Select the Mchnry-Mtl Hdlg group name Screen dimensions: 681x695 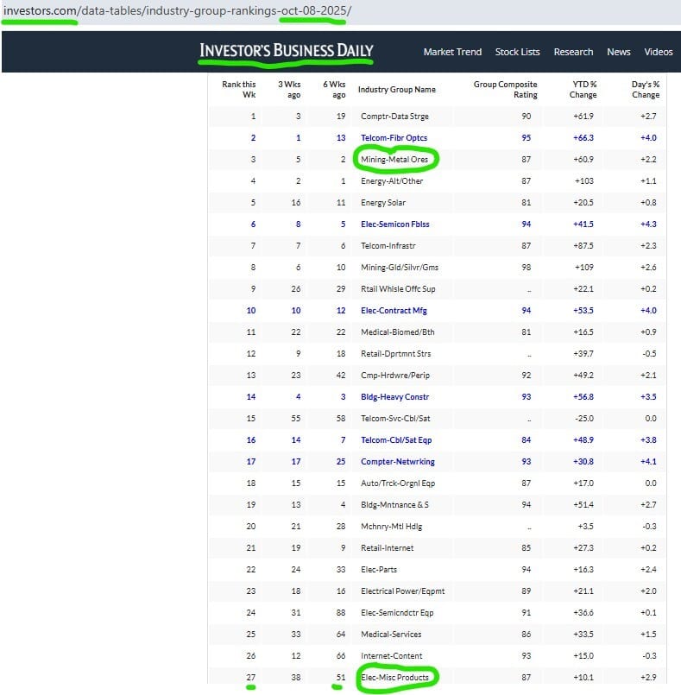click(392, 527)
